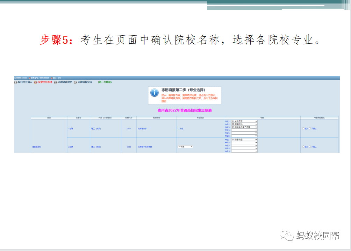
Task: Click the blue information icon in the notice box
Action: pos(154,93)
